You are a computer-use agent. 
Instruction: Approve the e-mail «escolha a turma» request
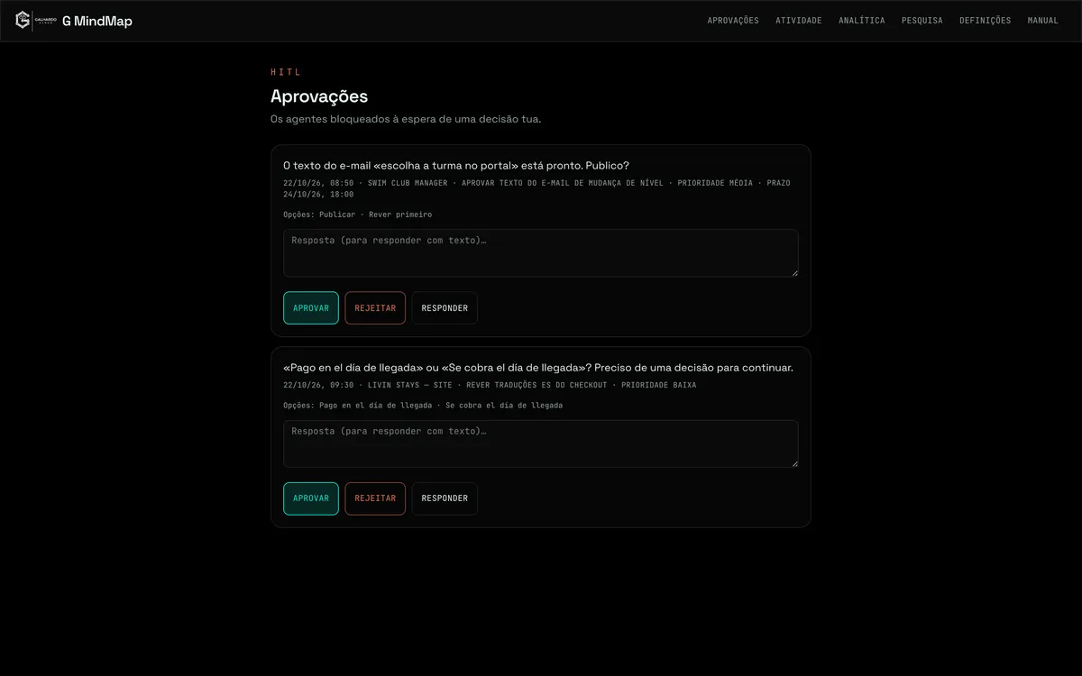tap(311, 308)
